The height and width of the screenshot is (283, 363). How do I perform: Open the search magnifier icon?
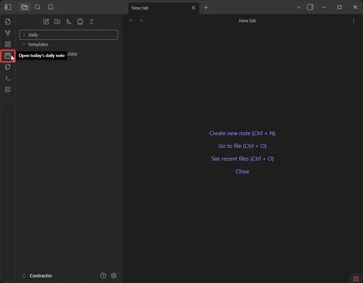pos(37,7)
